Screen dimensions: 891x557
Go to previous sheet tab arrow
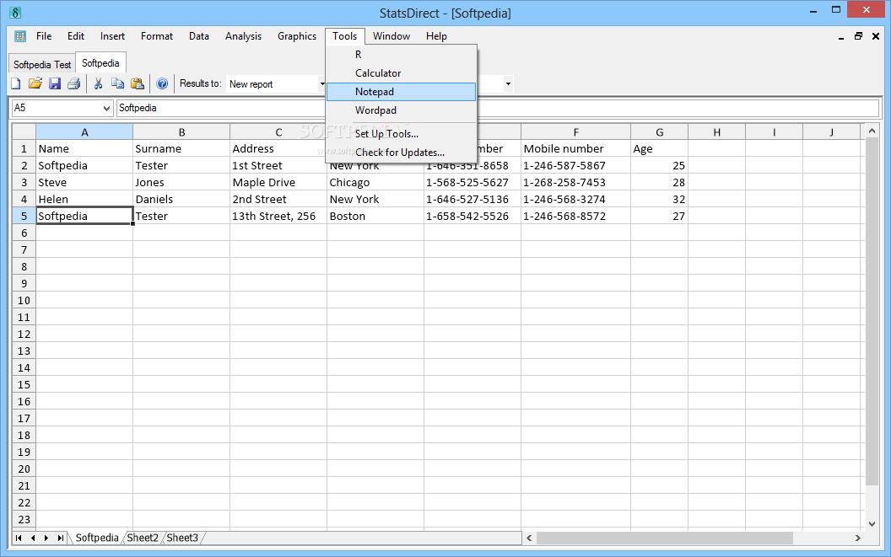pos(33,538)
